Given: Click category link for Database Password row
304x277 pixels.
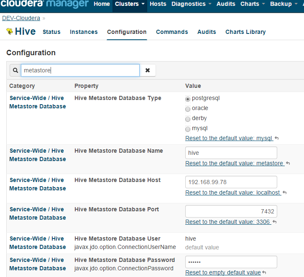Looking at the screenshot, I should click(38, 264).
